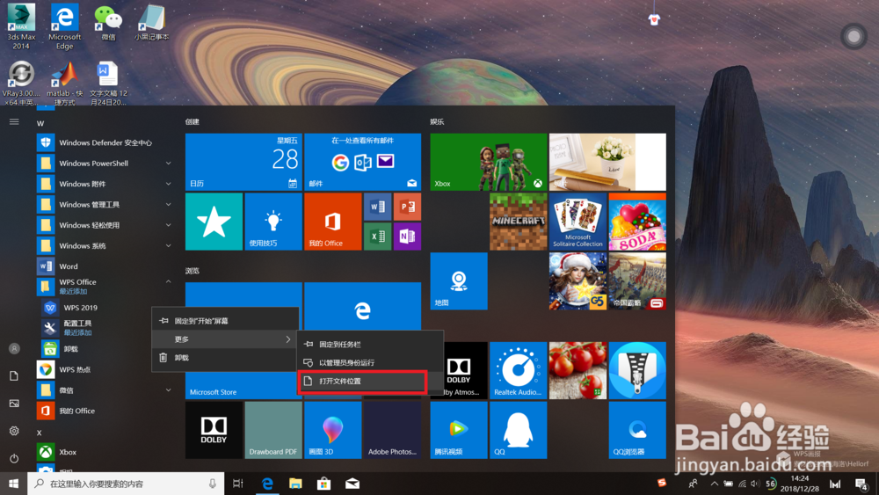
Task: Open the 我的 Office tile
Action: point(332,222)
